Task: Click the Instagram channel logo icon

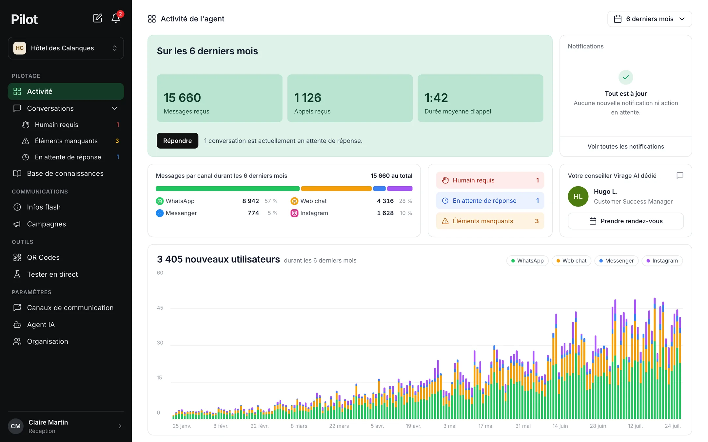Action: [x=294, y=213]
